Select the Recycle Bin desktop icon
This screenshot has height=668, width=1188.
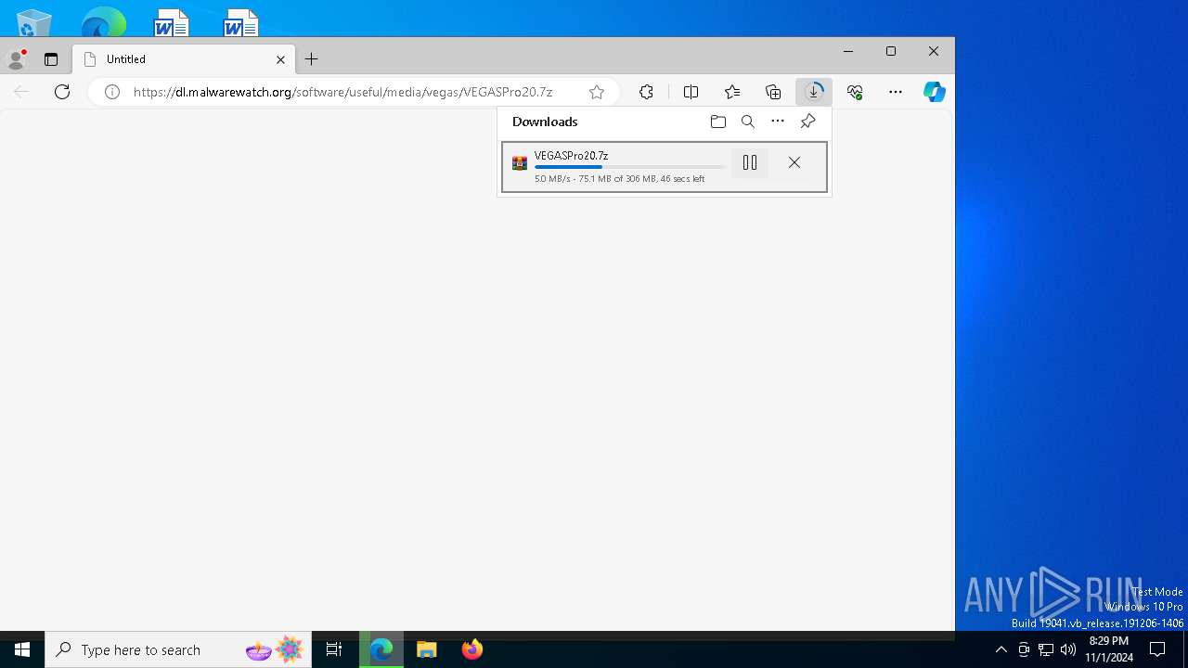pyautogui.click(x=33, y=23)
